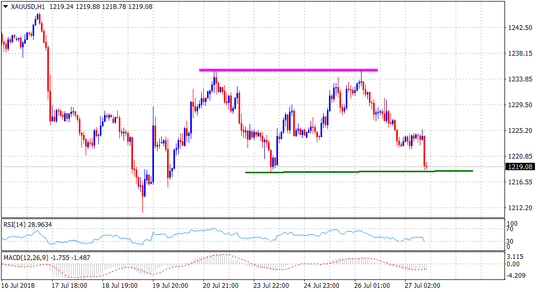Screen dimensions: 536x292
Task: Click the 17 Jul 18:00 time label
Action: [x=69, y=285]
